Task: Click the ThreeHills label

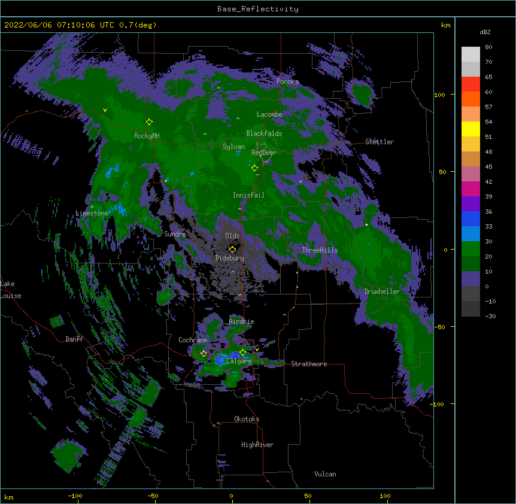Action: tap(320, 250)
